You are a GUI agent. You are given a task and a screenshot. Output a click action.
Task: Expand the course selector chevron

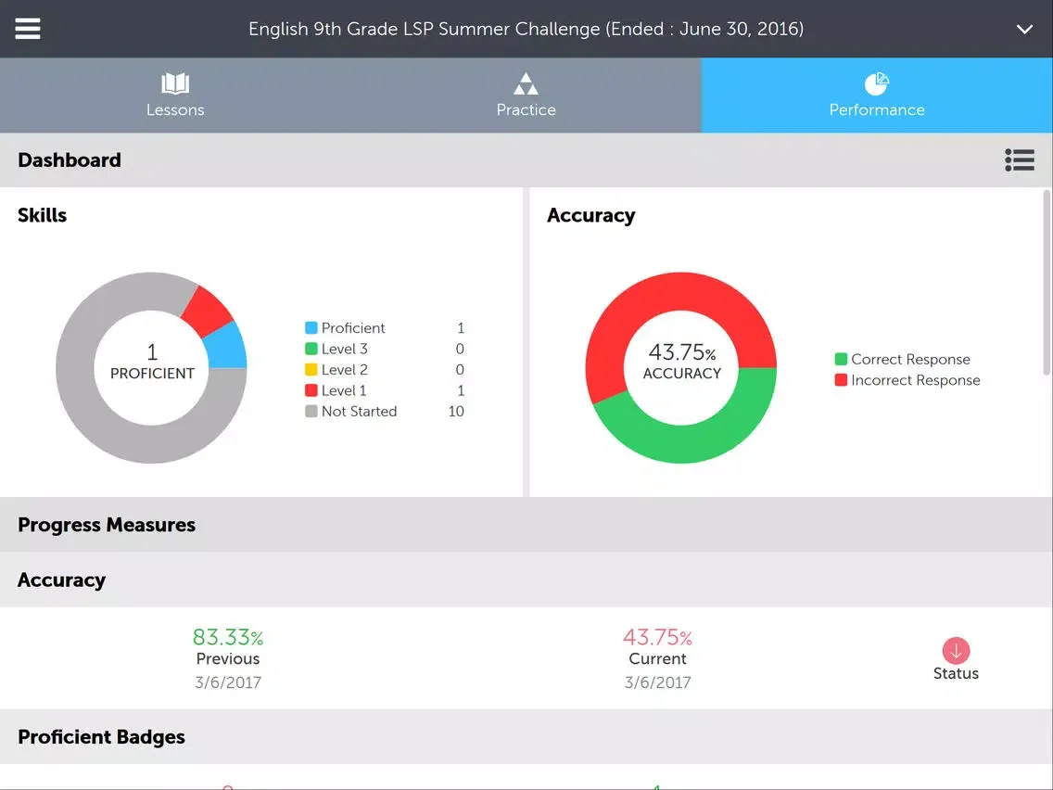point(1024,29)
